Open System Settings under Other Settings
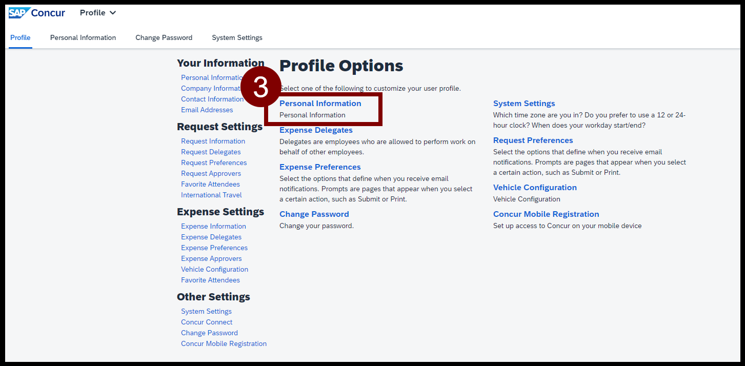745x366 pixels. pyautogui.click(x=206, y=311)
